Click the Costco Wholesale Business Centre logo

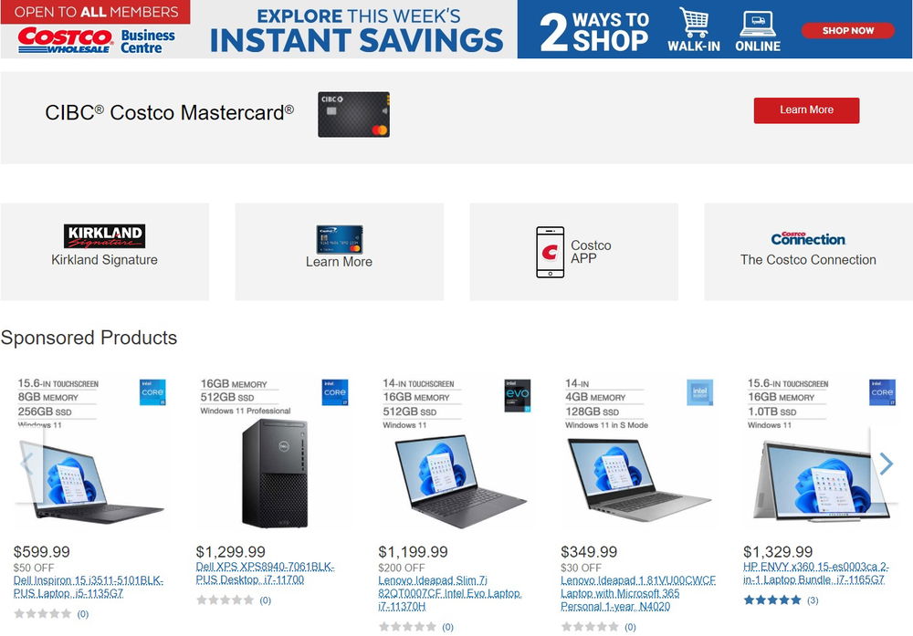pos(96,41)
